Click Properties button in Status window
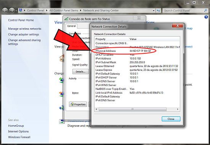Screen dimensions: 210x145 [x=78, y=104]
